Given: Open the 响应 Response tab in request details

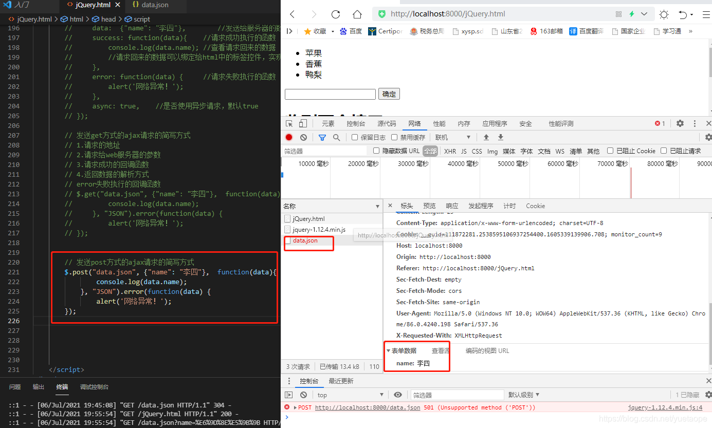Looking at the screenshot, I should (452, 206).
